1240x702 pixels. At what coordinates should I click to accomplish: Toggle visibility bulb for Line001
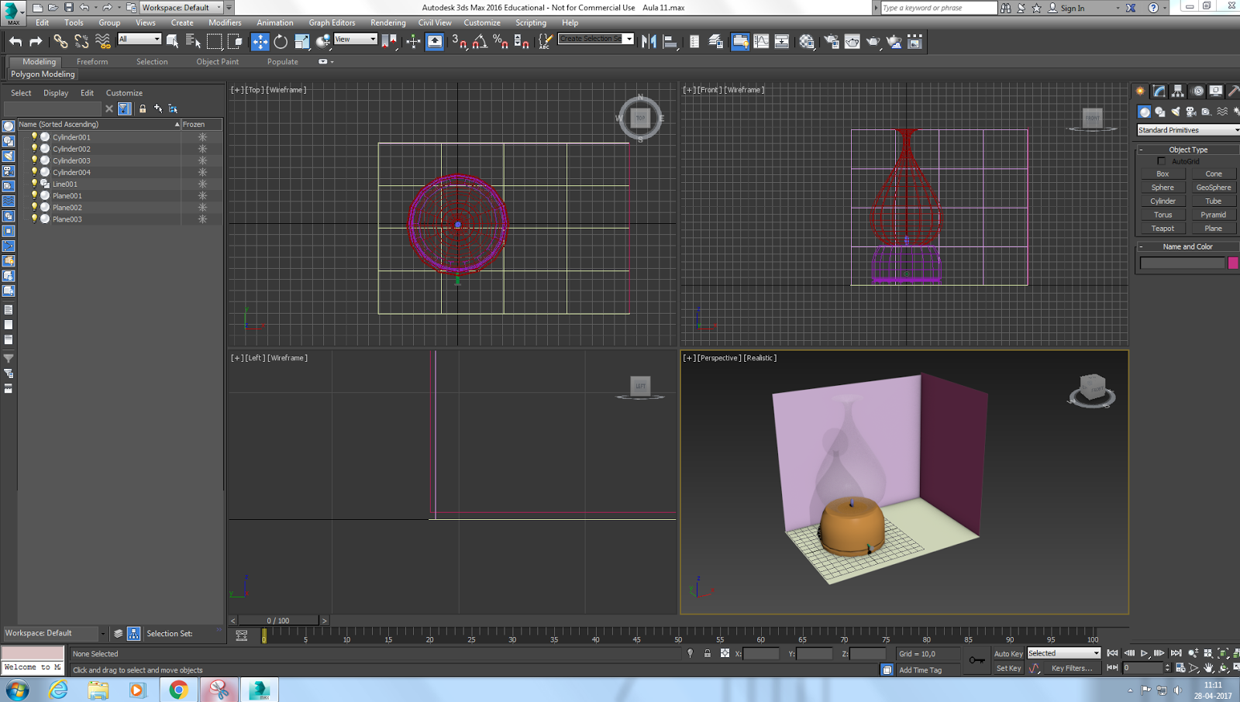click(x=34, y=184)
